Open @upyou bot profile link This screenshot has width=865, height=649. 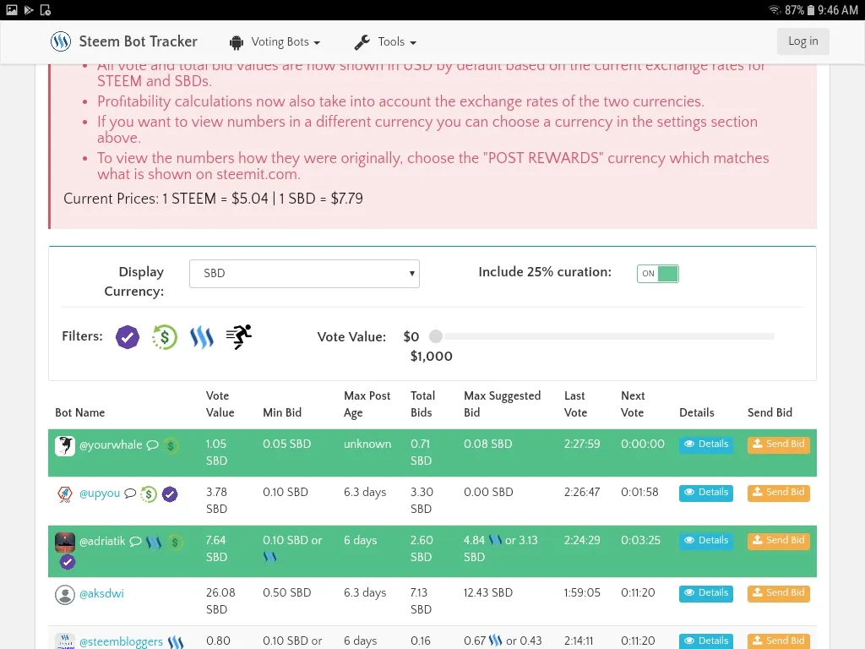(100, 494)
